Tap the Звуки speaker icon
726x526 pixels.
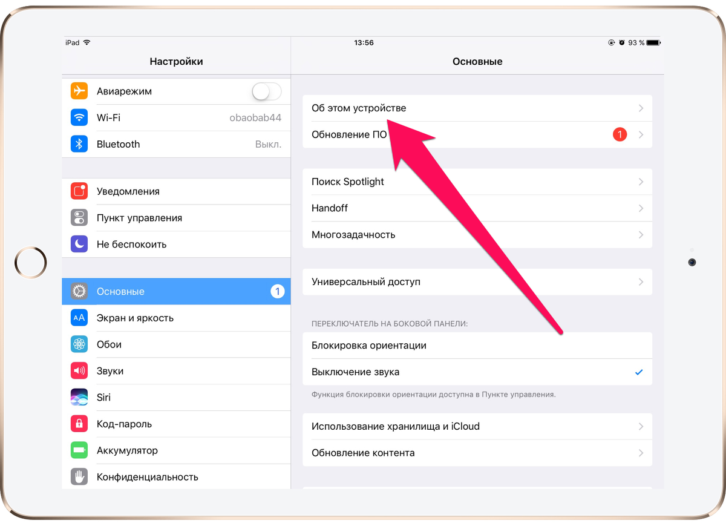click(79, 371)
